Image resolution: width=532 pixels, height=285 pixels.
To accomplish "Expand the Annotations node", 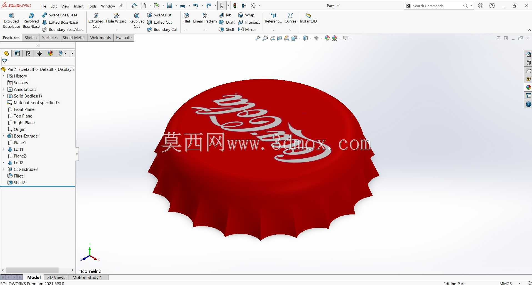I will point(3,89).
